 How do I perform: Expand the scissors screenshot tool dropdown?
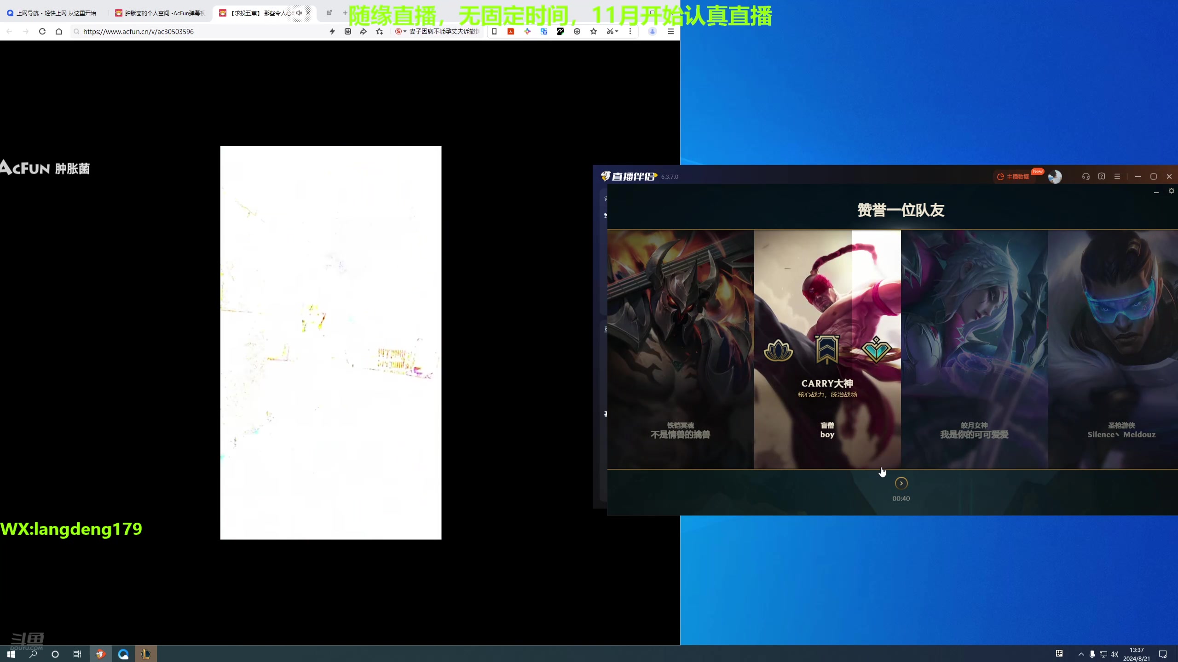612,31
